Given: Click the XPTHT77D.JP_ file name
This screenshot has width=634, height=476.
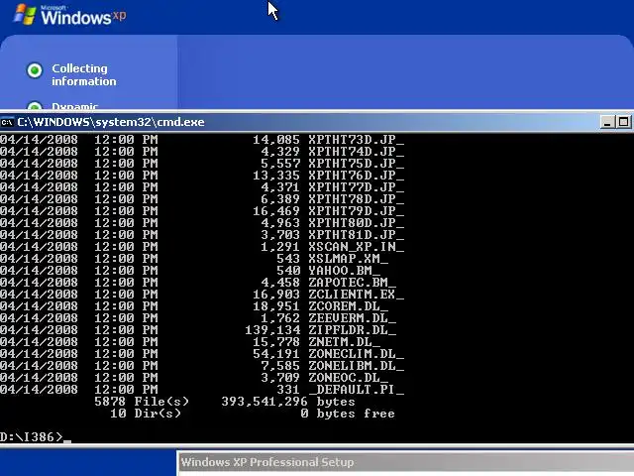Looking at the screenshot, I should click(357, 187).
